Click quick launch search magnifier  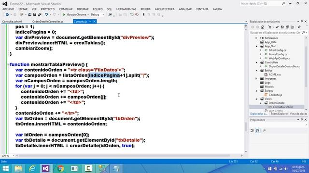click(283, 3)
